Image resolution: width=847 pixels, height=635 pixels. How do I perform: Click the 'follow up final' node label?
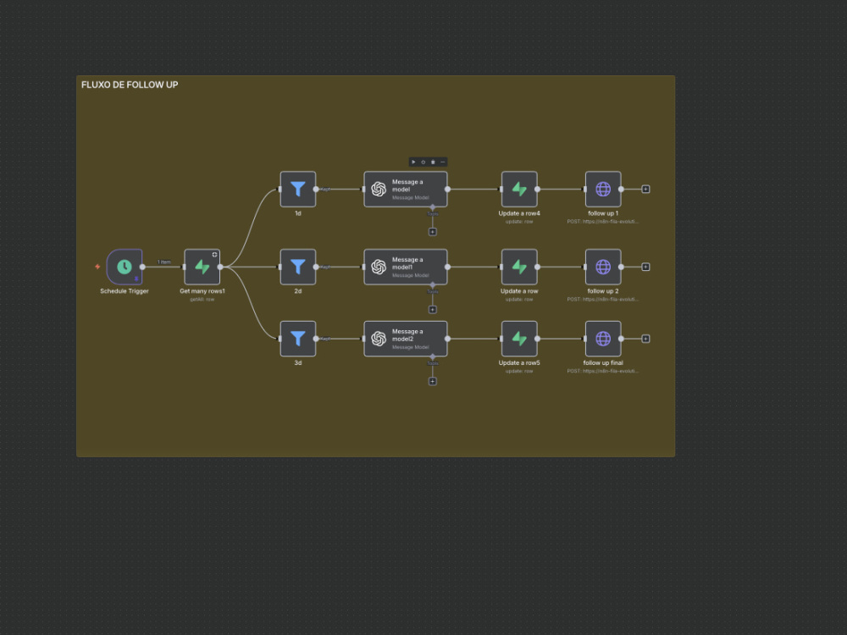coord(603,363)
